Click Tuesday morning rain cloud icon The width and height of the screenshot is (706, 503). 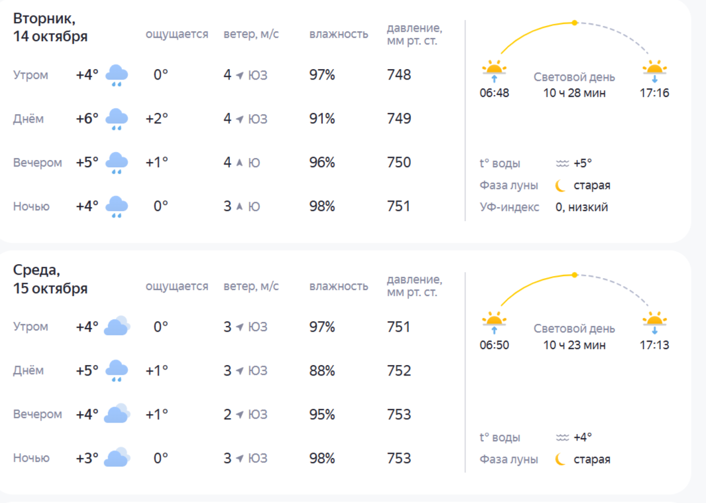[x=117, y=76]
